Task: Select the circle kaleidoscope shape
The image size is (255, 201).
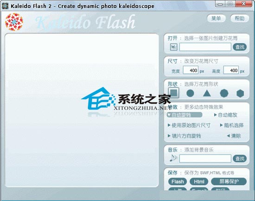Action: coord(190,93)
